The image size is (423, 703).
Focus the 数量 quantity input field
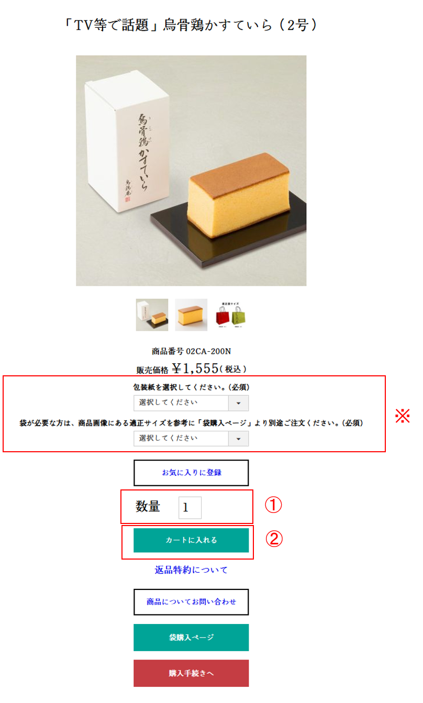point(190,507)
